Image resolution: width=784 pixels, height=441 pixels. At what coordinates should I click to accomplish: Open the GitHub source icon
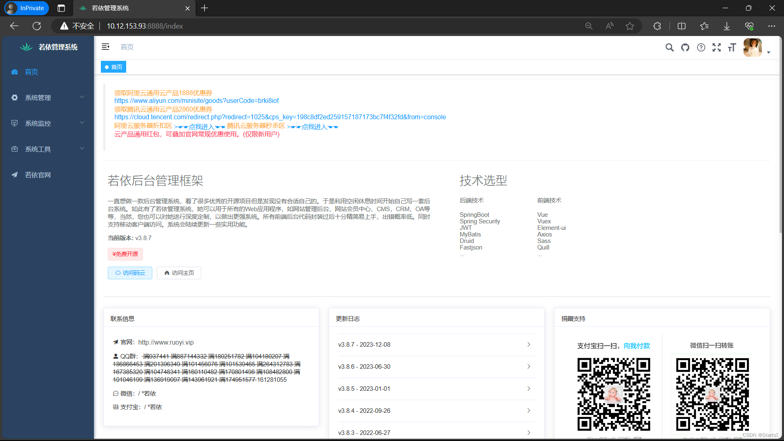685,47
